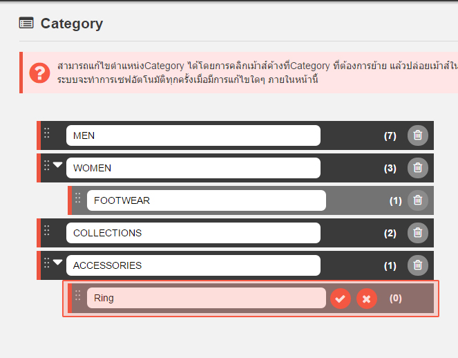Click the drag handle beside FOOTWEAR
Image resolution: width=458 pixels, height=358 pixels.
click(x=78, y=198)
